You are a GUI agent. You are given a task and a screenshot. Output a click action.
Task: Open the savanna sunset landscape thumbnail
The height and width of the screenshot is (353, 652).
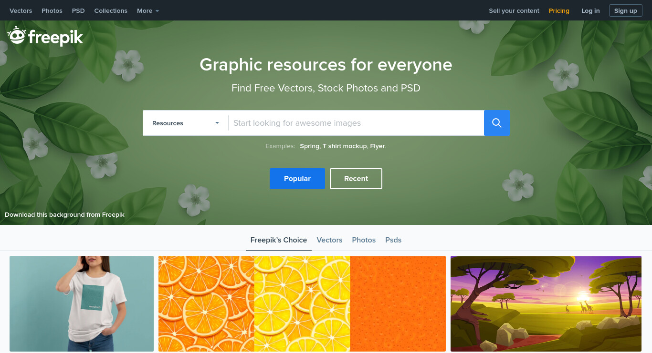(x=546, y=304)
